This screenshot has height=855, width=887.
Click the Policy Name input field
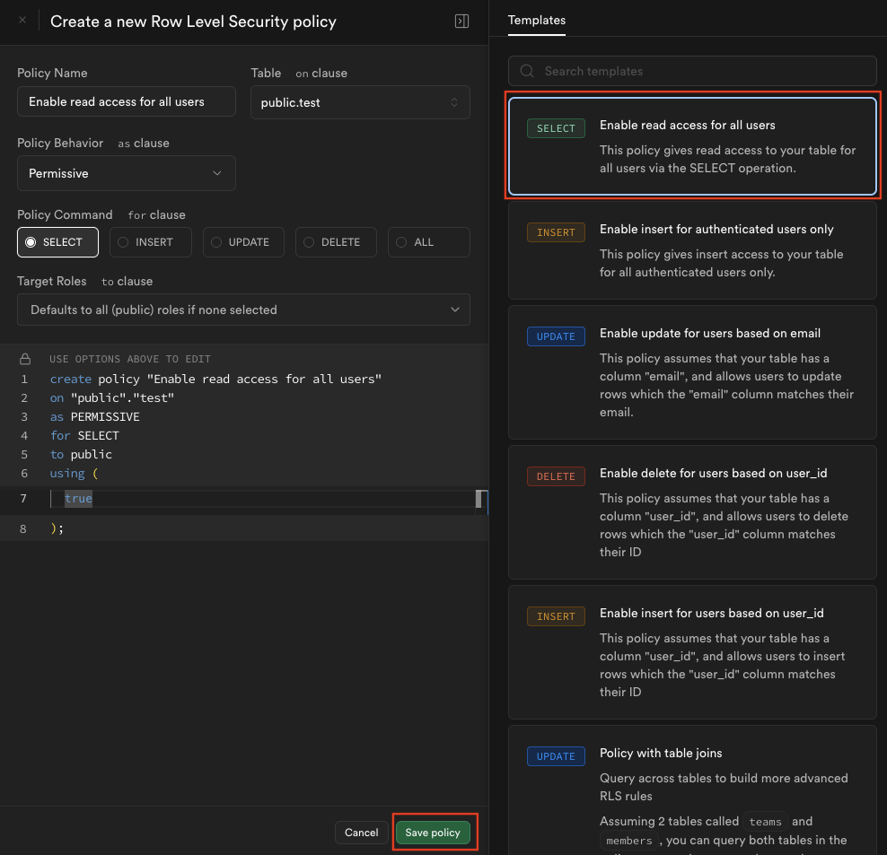pos(127,101)
